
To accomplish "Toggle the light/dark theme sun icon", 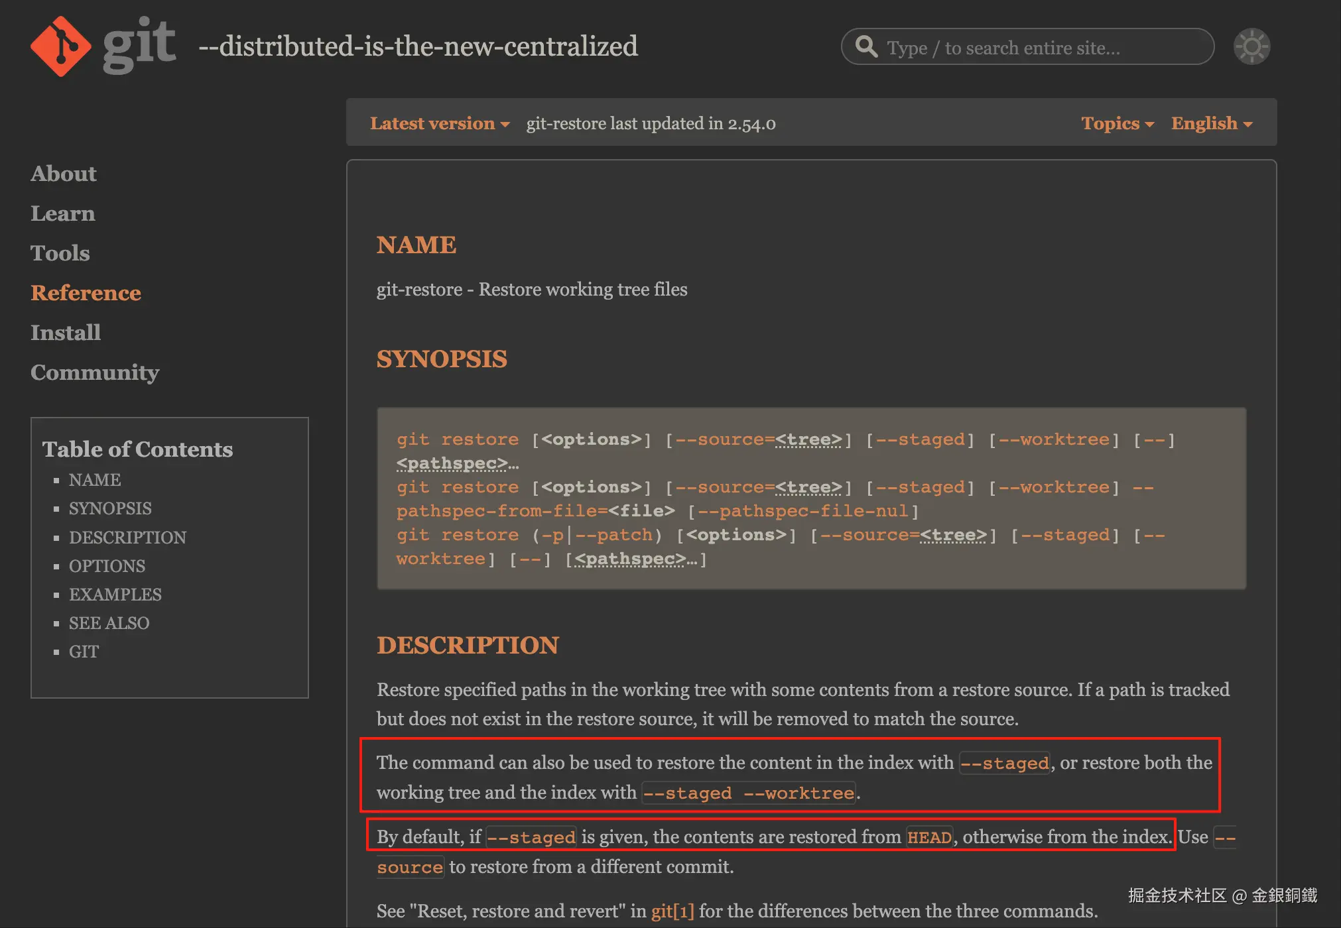I will 1251,46.
